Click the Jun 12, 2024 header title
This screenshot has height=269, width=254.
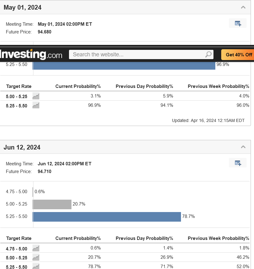pyautogui.click(x=22, y=147)
